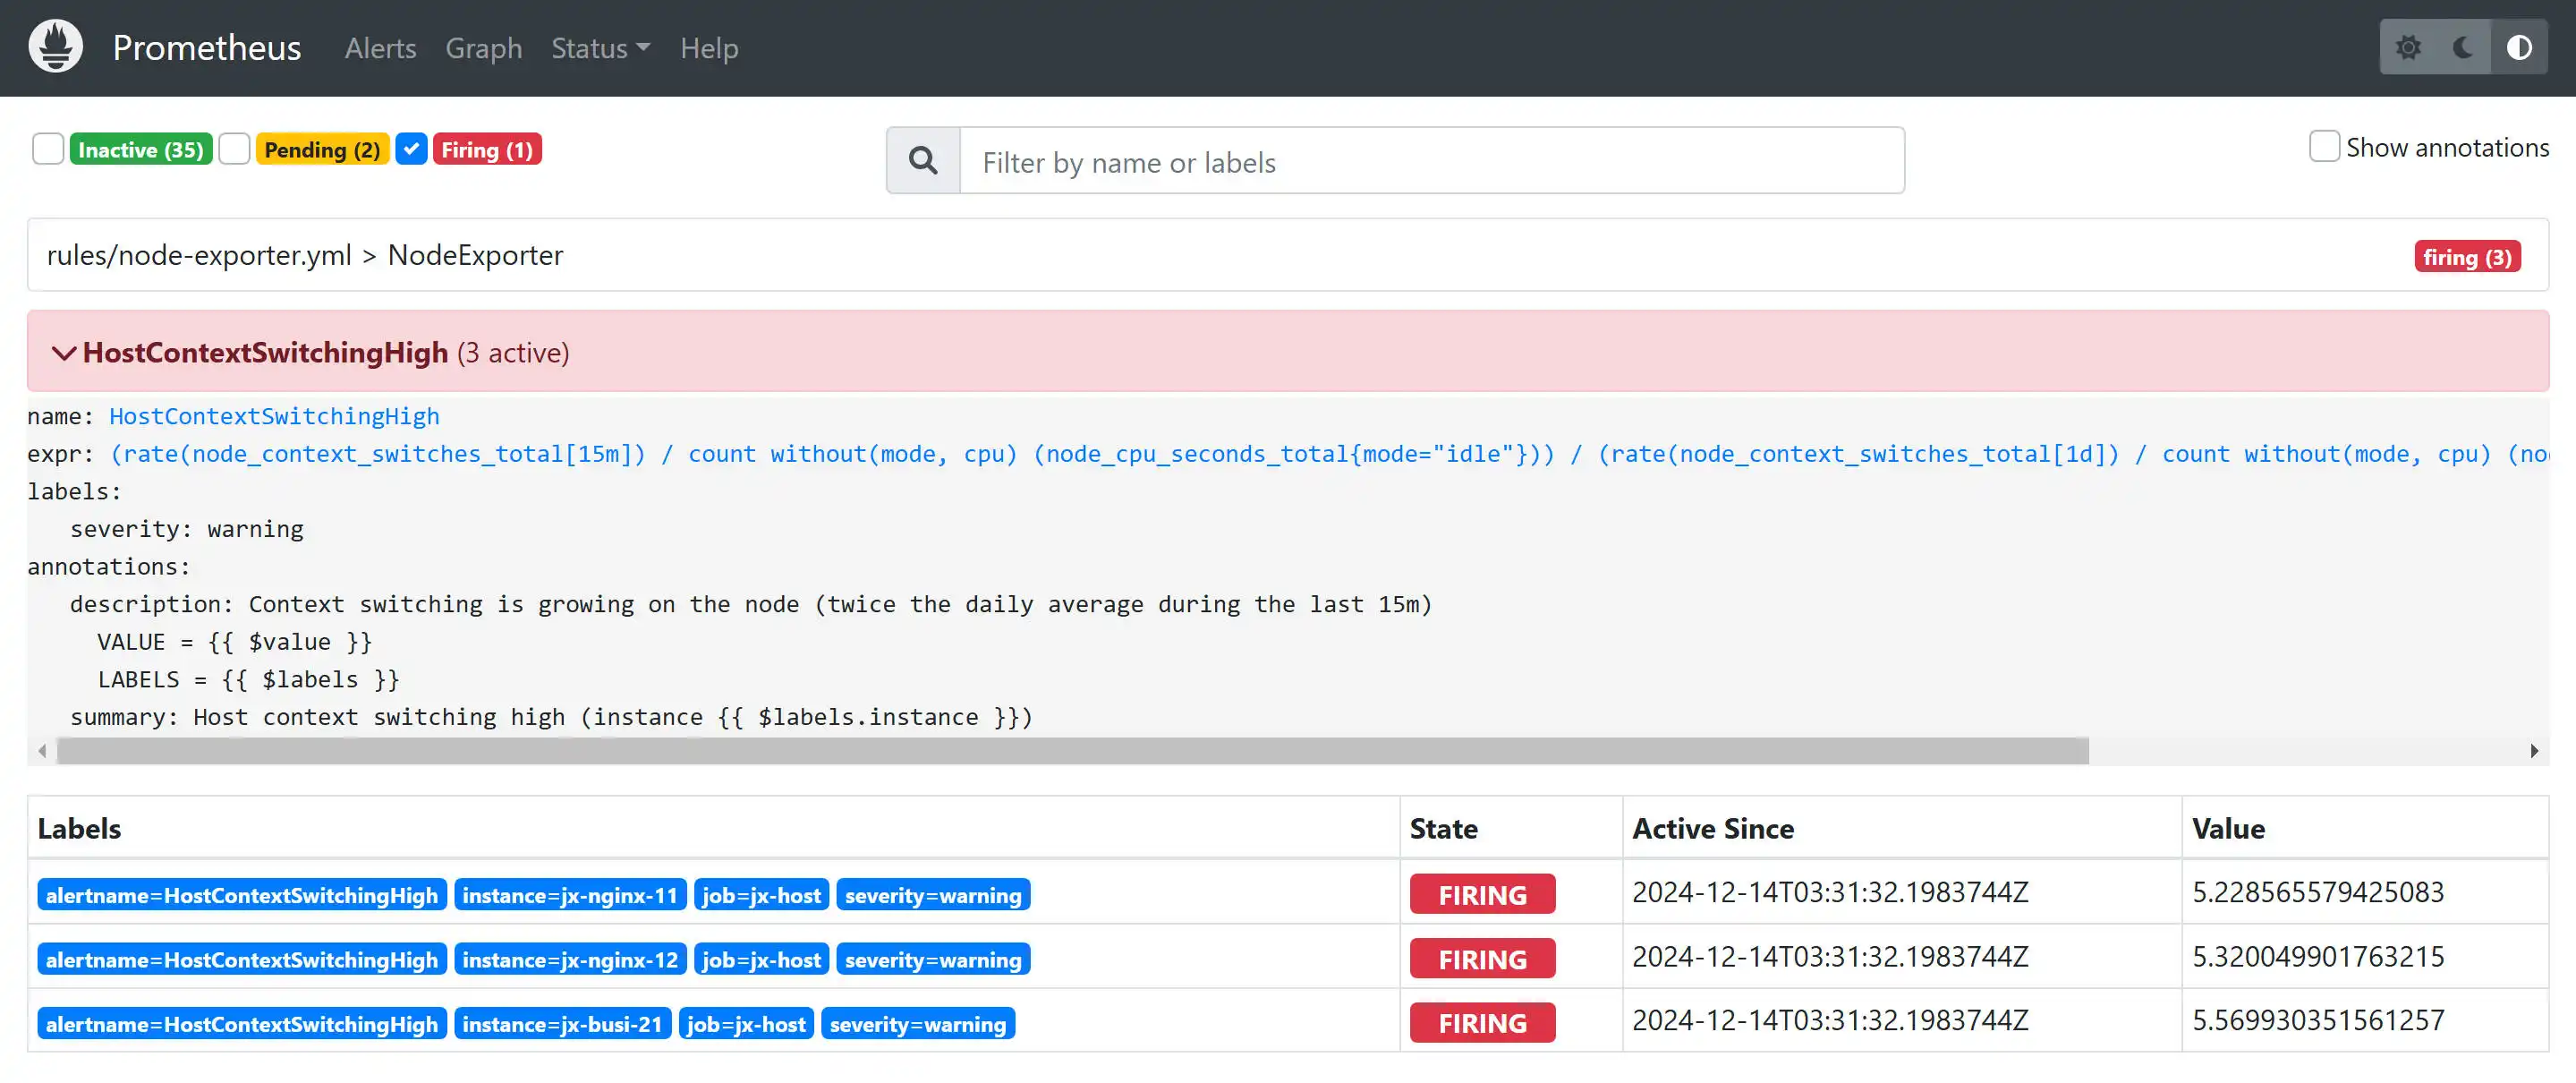Click severity=warning label in jx-busi-21 row
Image resolution: width=2576 pixels, height=1083 pixels.
918,1023
